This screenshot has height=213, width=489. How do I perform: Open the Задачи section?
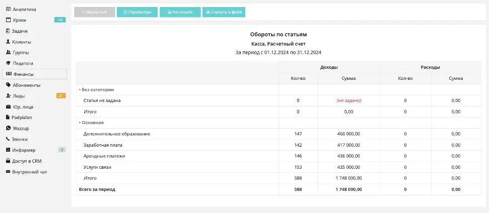click(20, 31)
